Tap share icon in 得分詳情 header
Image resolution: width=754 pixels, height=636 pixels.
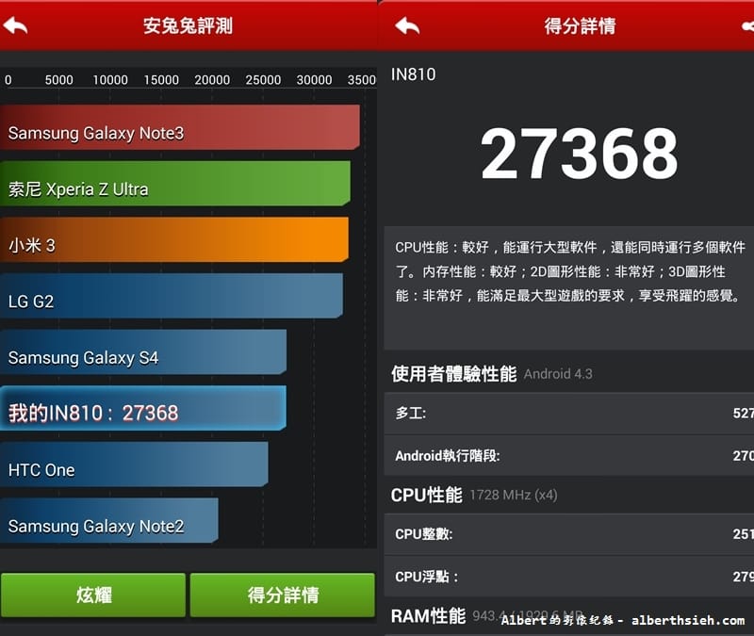[x=747, y=26]
